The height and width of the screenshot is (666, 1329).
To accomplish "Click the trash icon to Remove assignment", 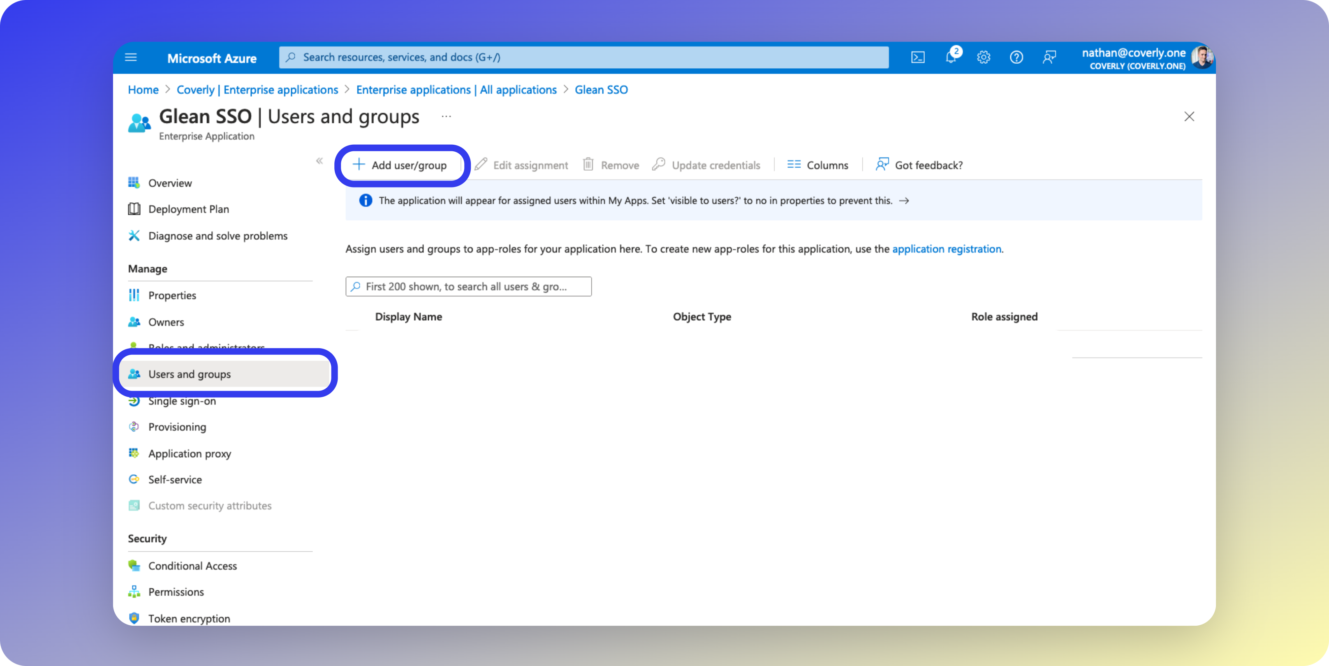I will point(589,164).
